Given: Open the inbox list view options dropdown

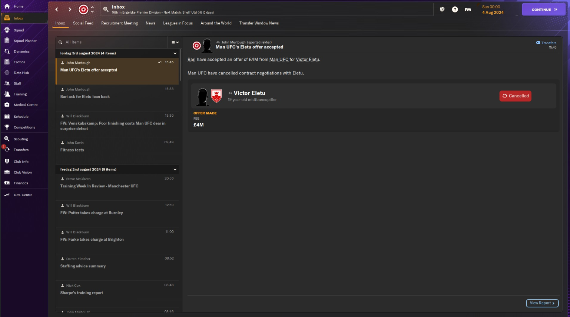Looking at the screenshot, I should pos(175,42).
